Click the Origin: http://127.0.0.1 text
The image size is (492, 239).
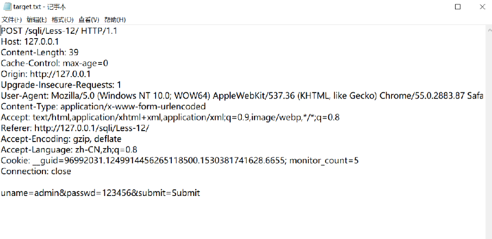[x=46, y=74]
